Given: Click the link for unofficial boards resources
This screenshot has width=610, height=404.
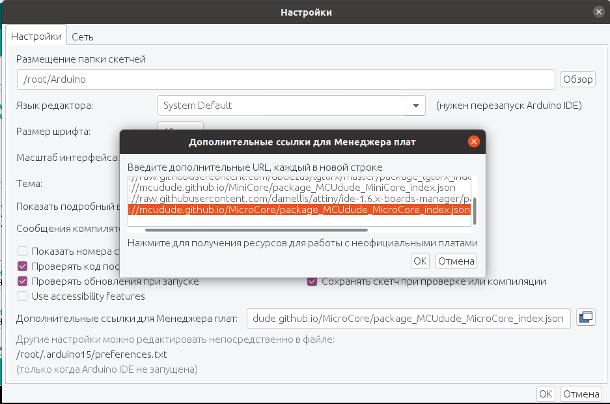Looking at the screenshot, I should click(x=302, y=243).
